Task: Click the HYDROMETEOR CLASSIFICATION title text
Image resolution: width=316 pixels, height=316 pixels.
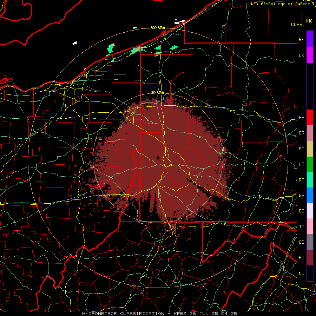Action: (123, 314)
